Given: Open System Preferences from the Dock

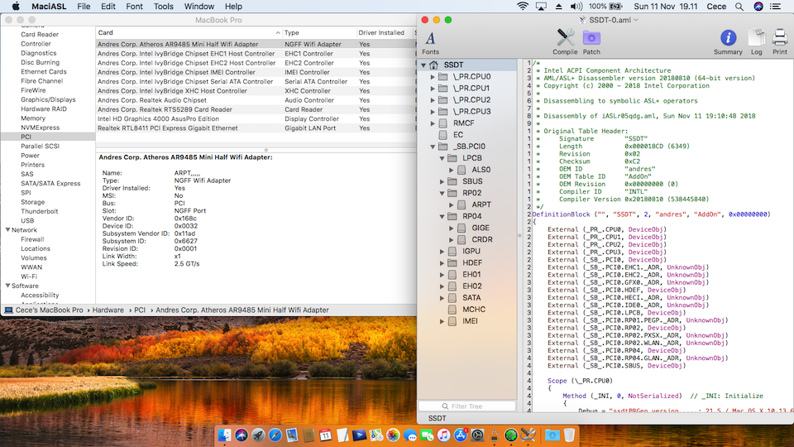Looking at the screenshot, I should coord(477,435).
